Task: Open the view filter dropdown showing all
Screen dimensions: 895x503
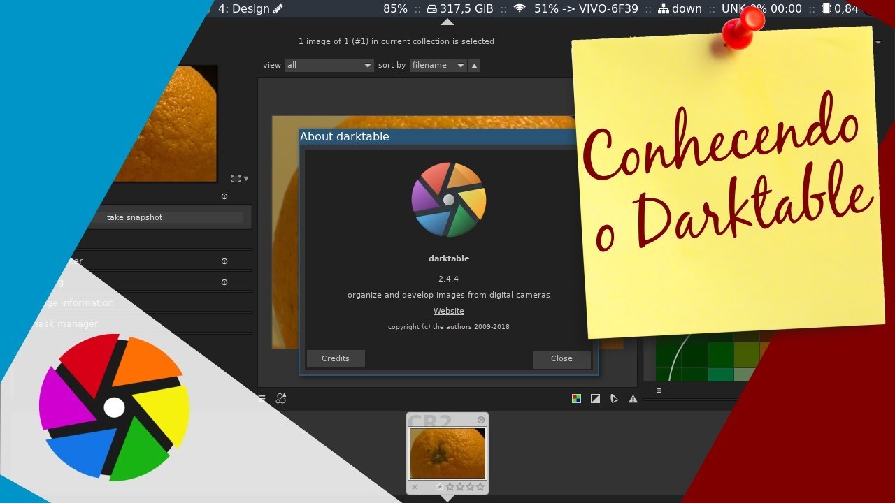Action: [x=329, y=65]
